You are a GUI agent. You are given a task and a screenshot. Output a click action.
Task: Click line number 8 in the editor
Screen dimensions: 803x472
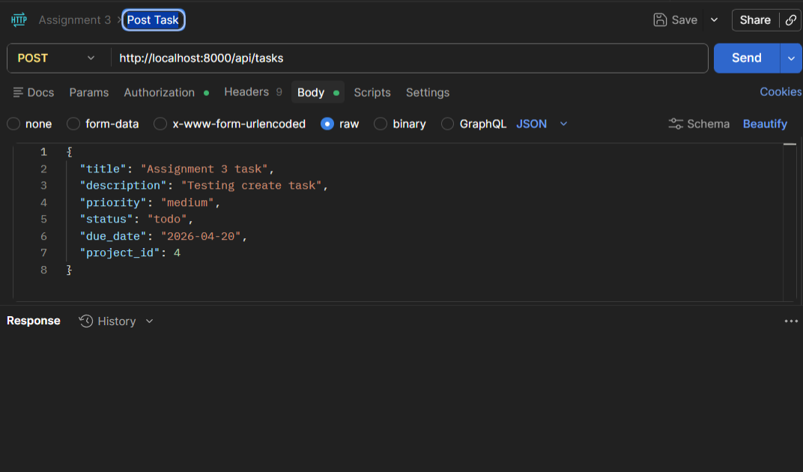43,270
